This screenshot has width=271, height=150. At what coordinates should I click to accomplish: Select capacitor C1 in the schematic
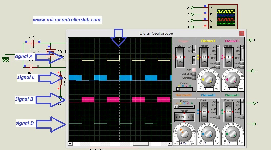pos(33,43)
